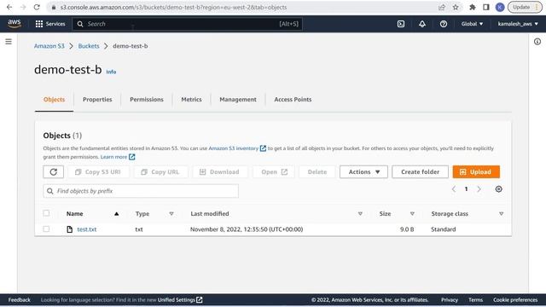Viewport: 546px width, 307px height.
Task: Select all objects checkbox in header
Action: pos(46,213)
